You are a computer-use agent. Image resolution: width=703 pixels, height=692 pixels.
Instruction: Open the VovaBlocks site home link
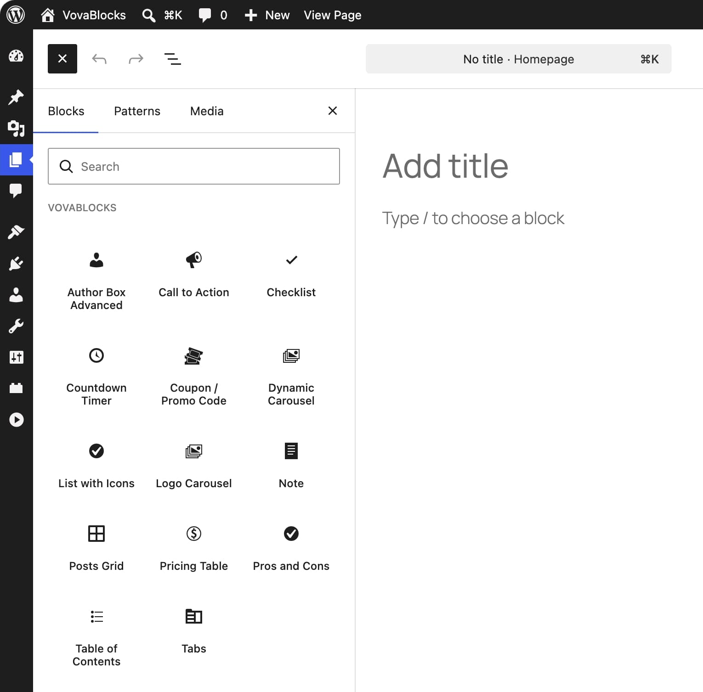pos(83,15)
